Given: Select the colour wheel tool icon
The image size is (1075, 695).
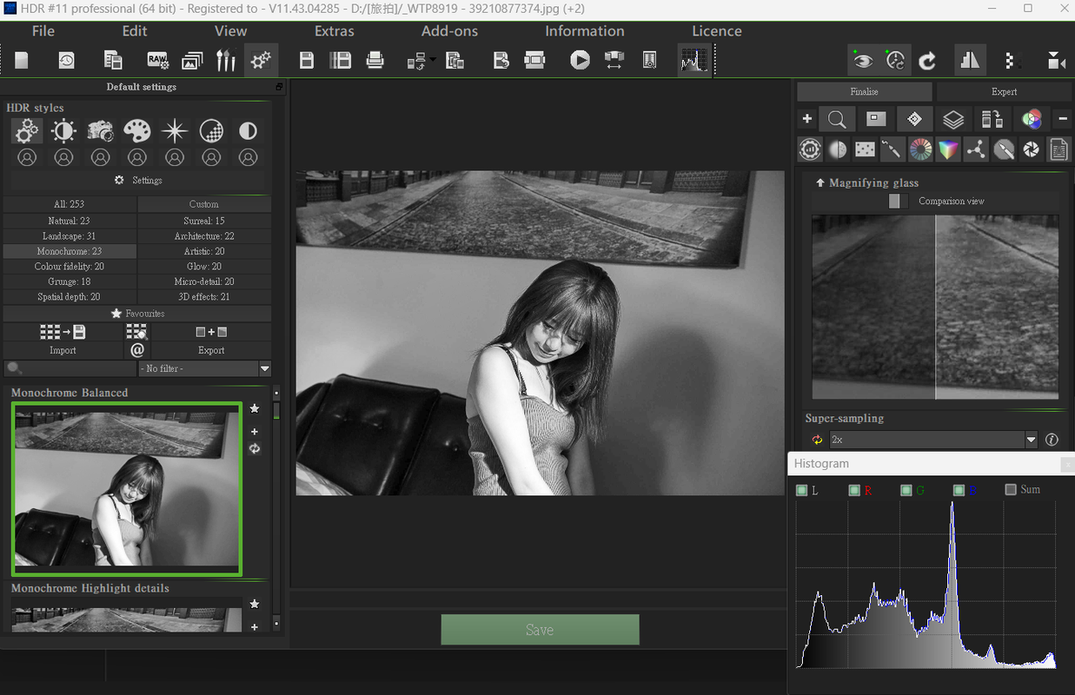Looking at the screenshot, I should point(920,149).
